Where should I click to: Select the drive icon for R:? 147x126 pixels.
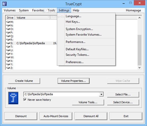click(8, 40)
